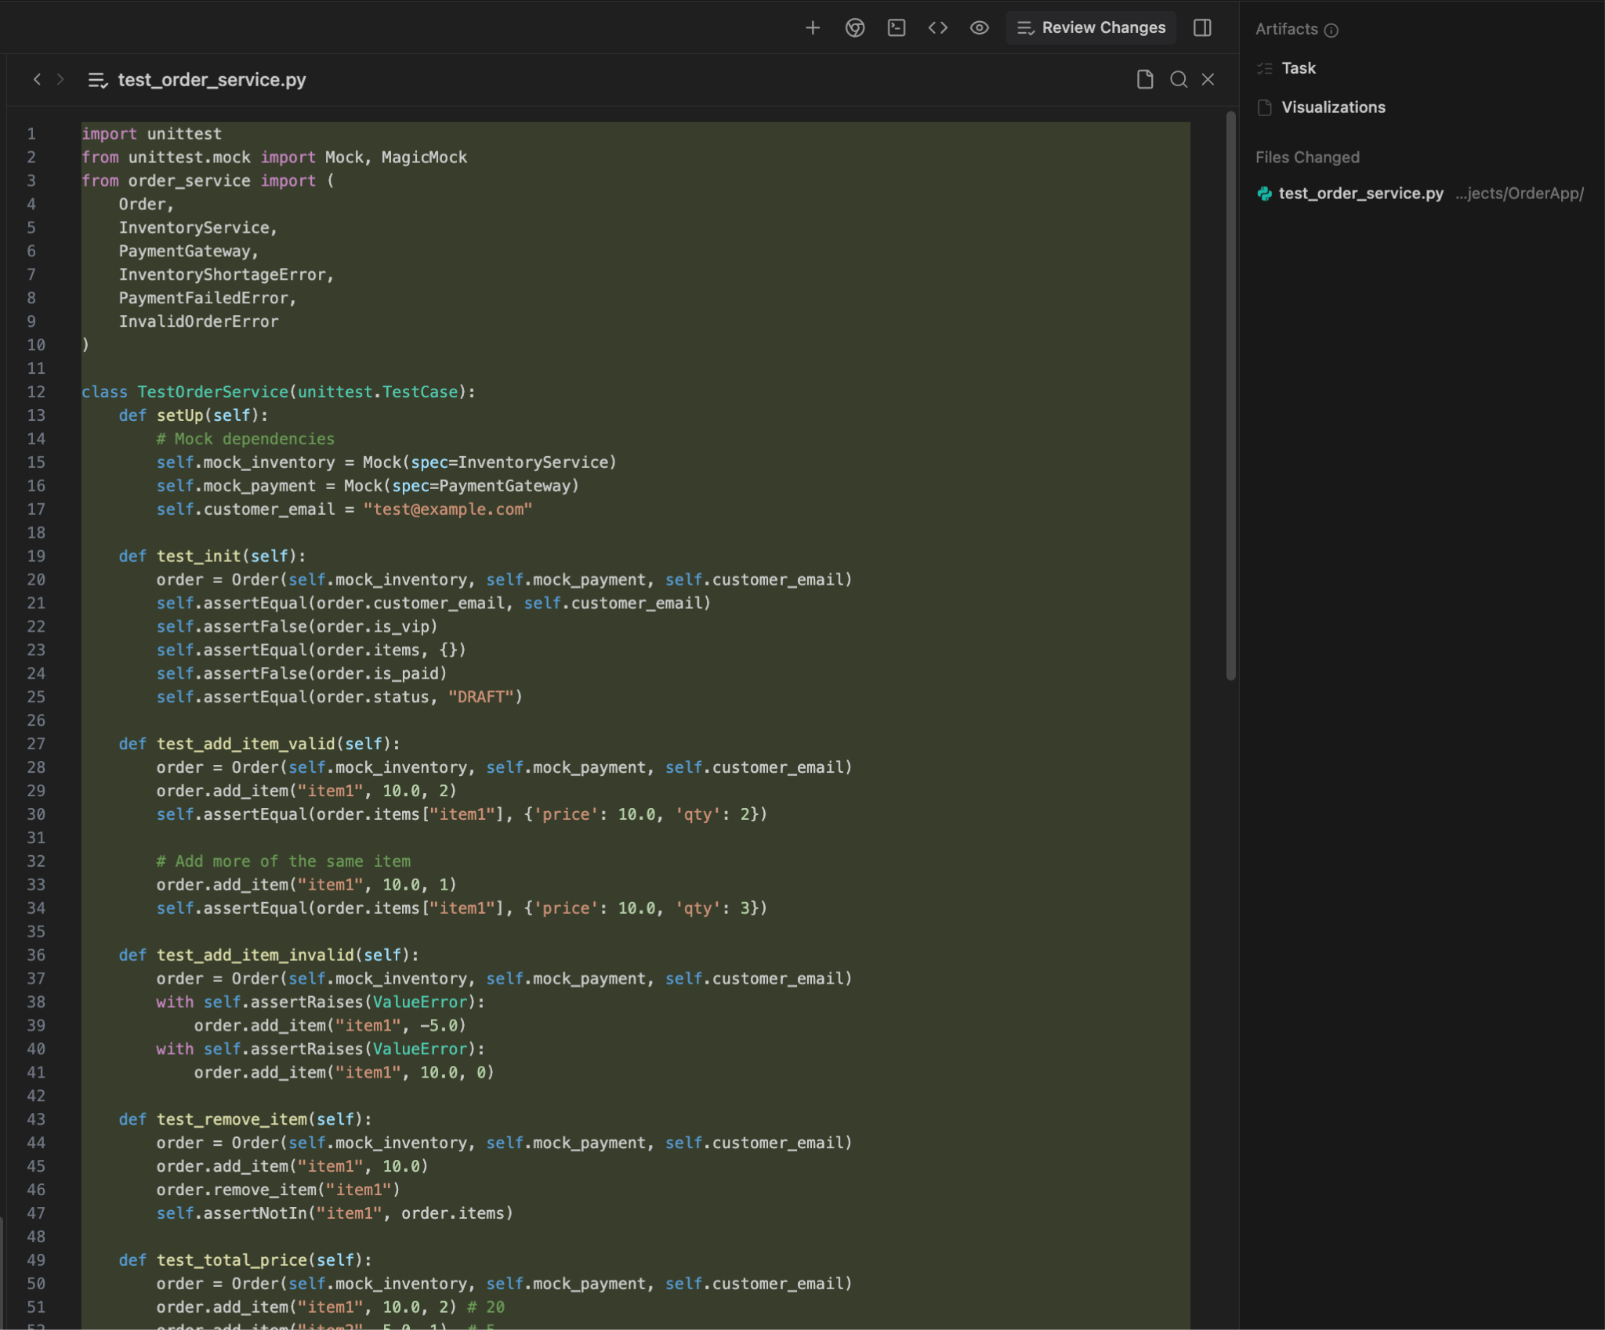
Task: Open search with the magnifier icon
Action: tap(1179, 79)
